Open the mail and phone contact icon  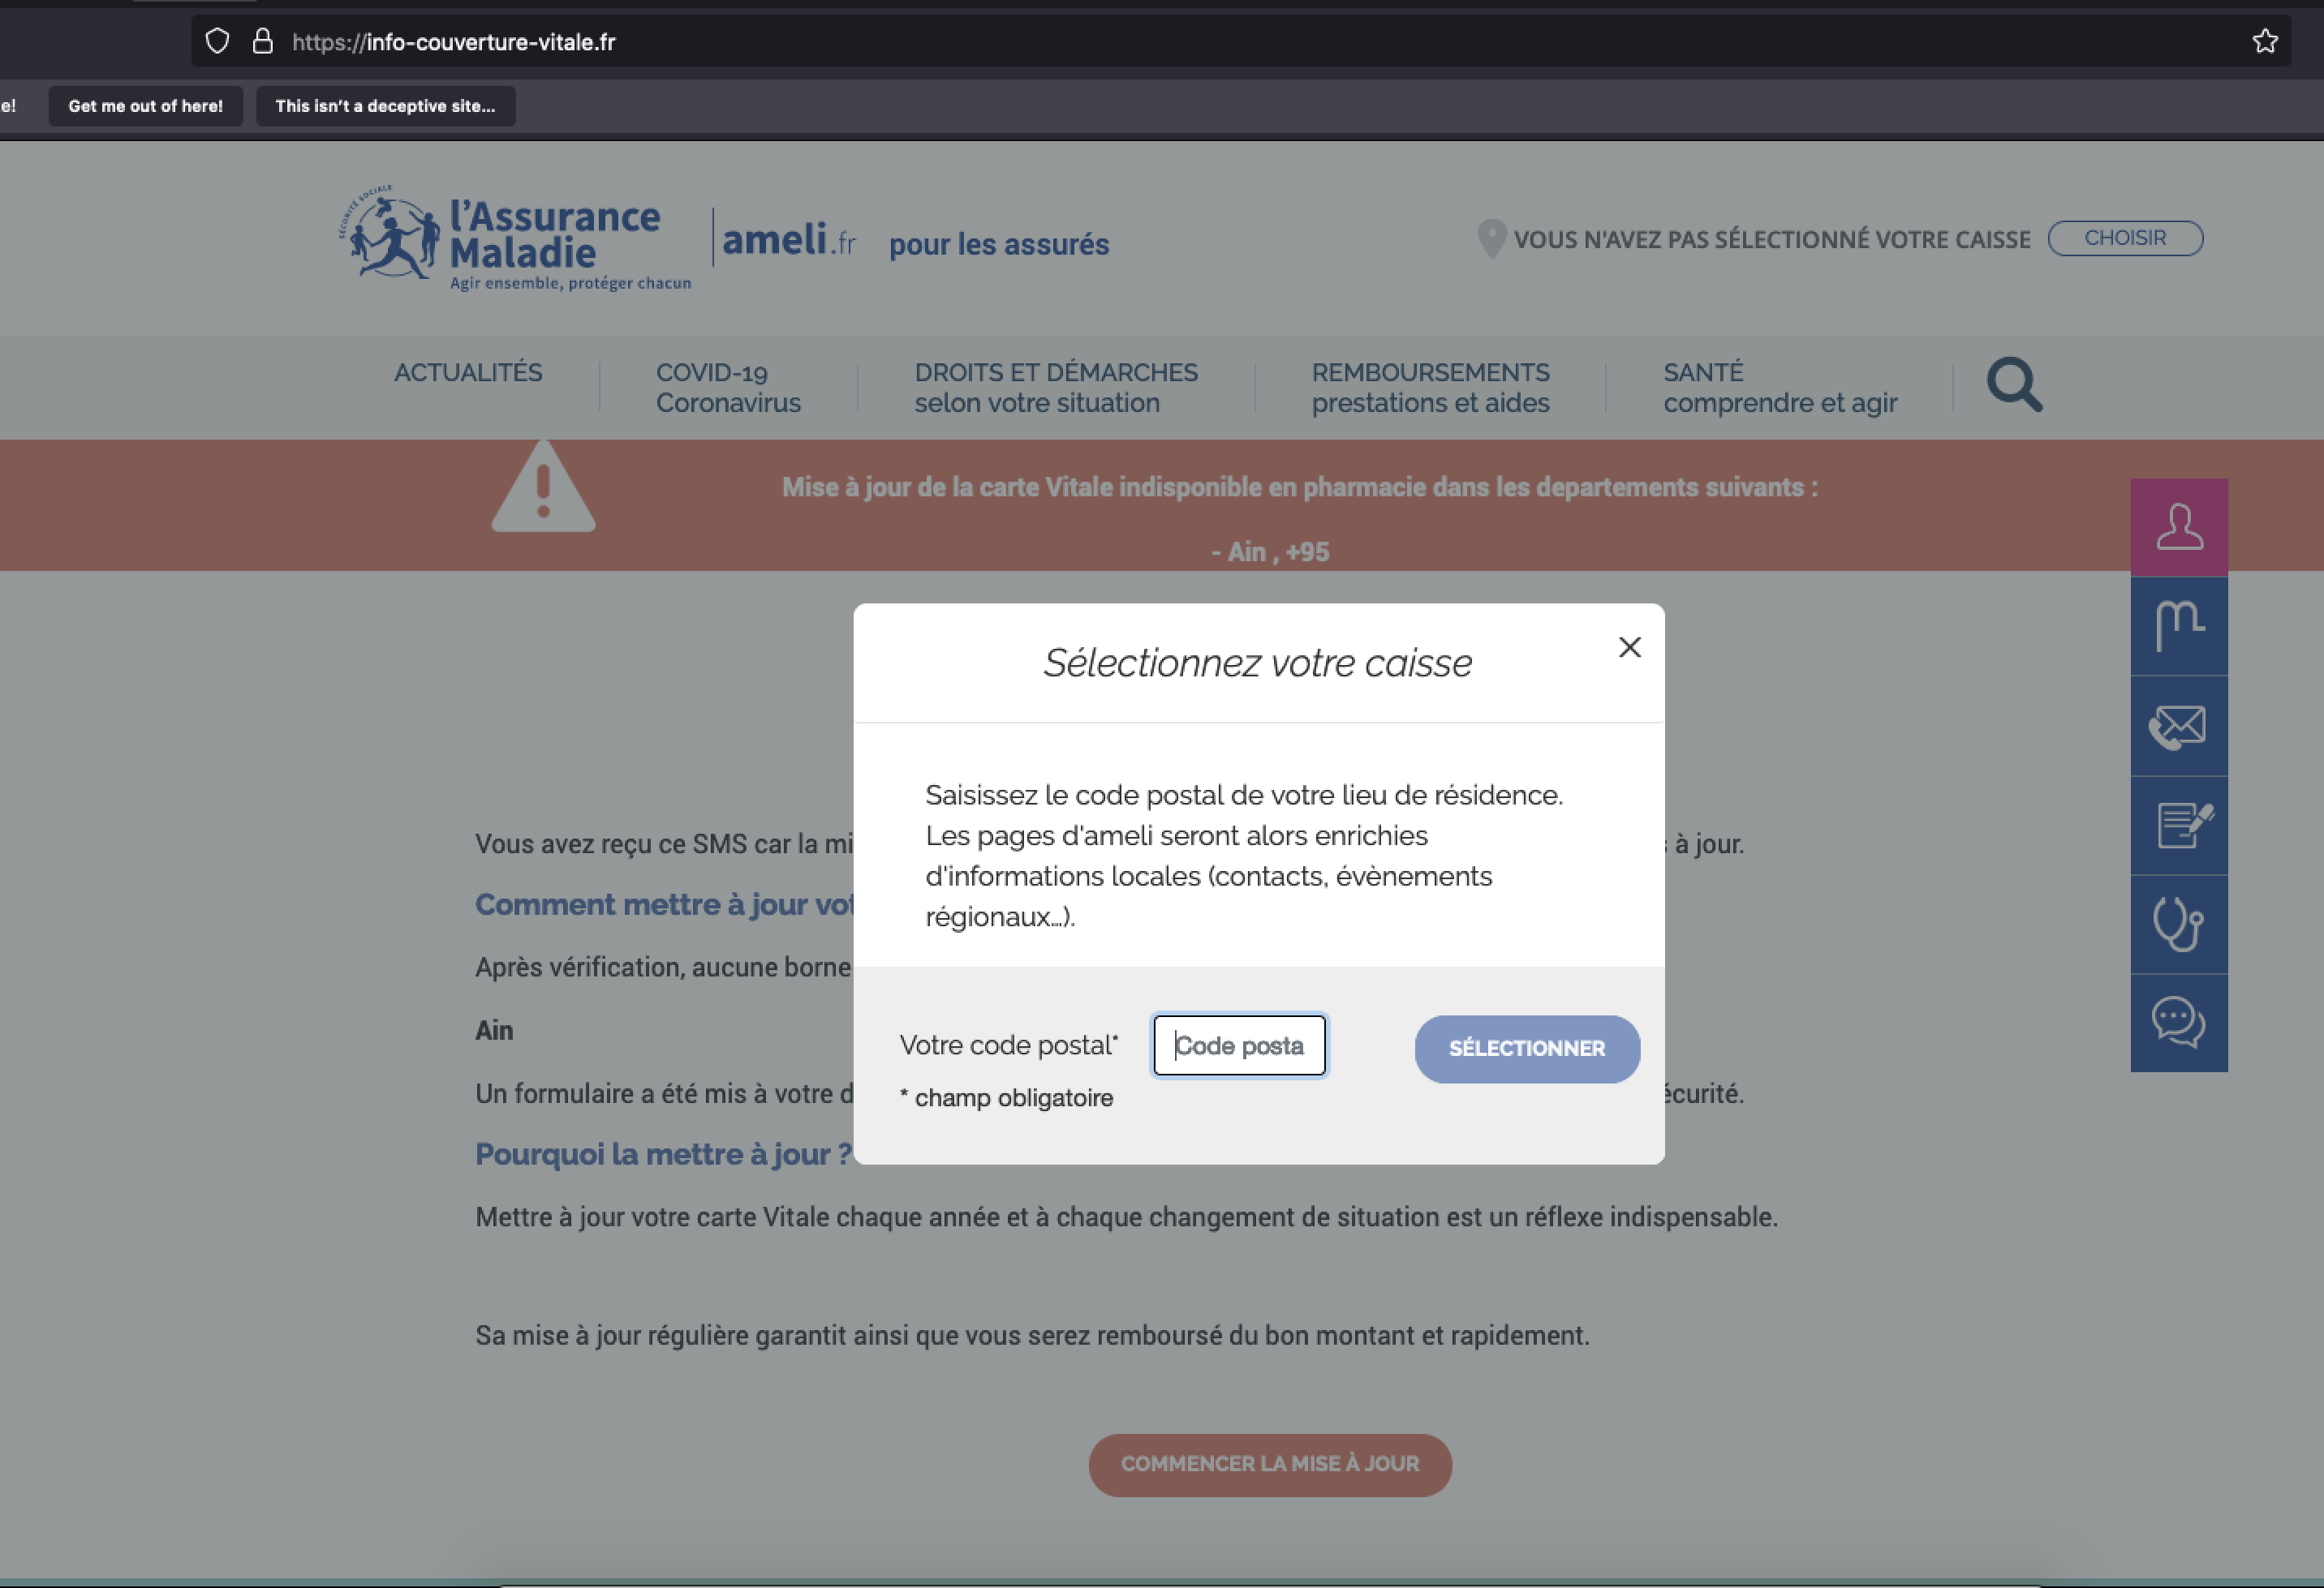2178,727
